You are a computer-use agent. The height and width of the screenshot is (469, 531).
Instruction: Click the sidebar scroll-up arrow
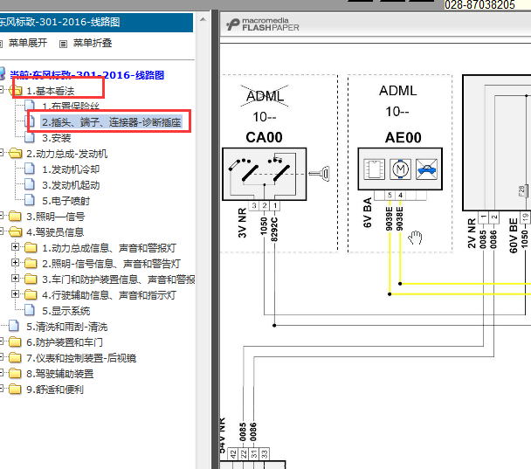(x=203, y=19)
